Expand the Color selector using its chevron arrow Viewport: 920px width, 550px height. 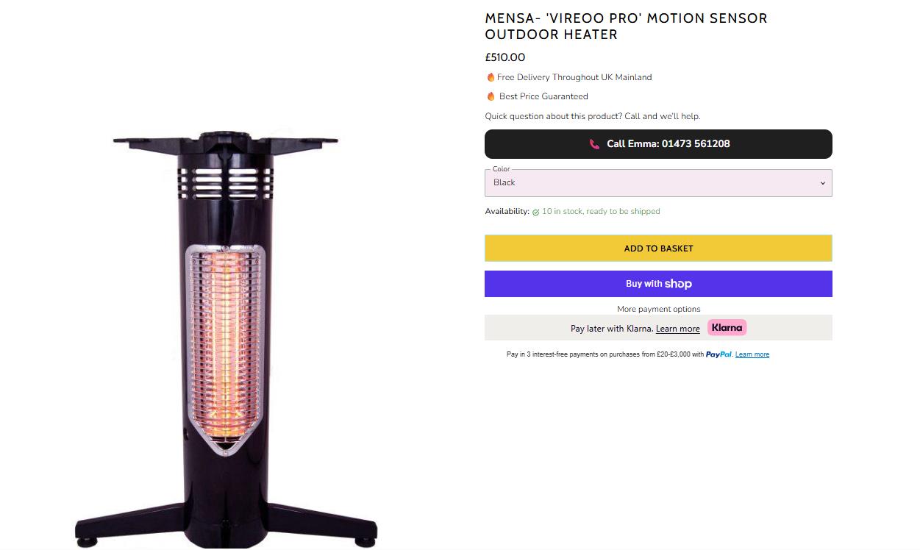[x=822, y=183]
